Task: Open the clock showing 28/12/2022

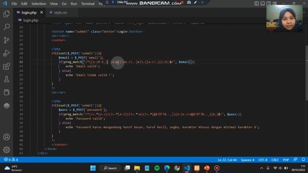Action: [x=298, y=168]
